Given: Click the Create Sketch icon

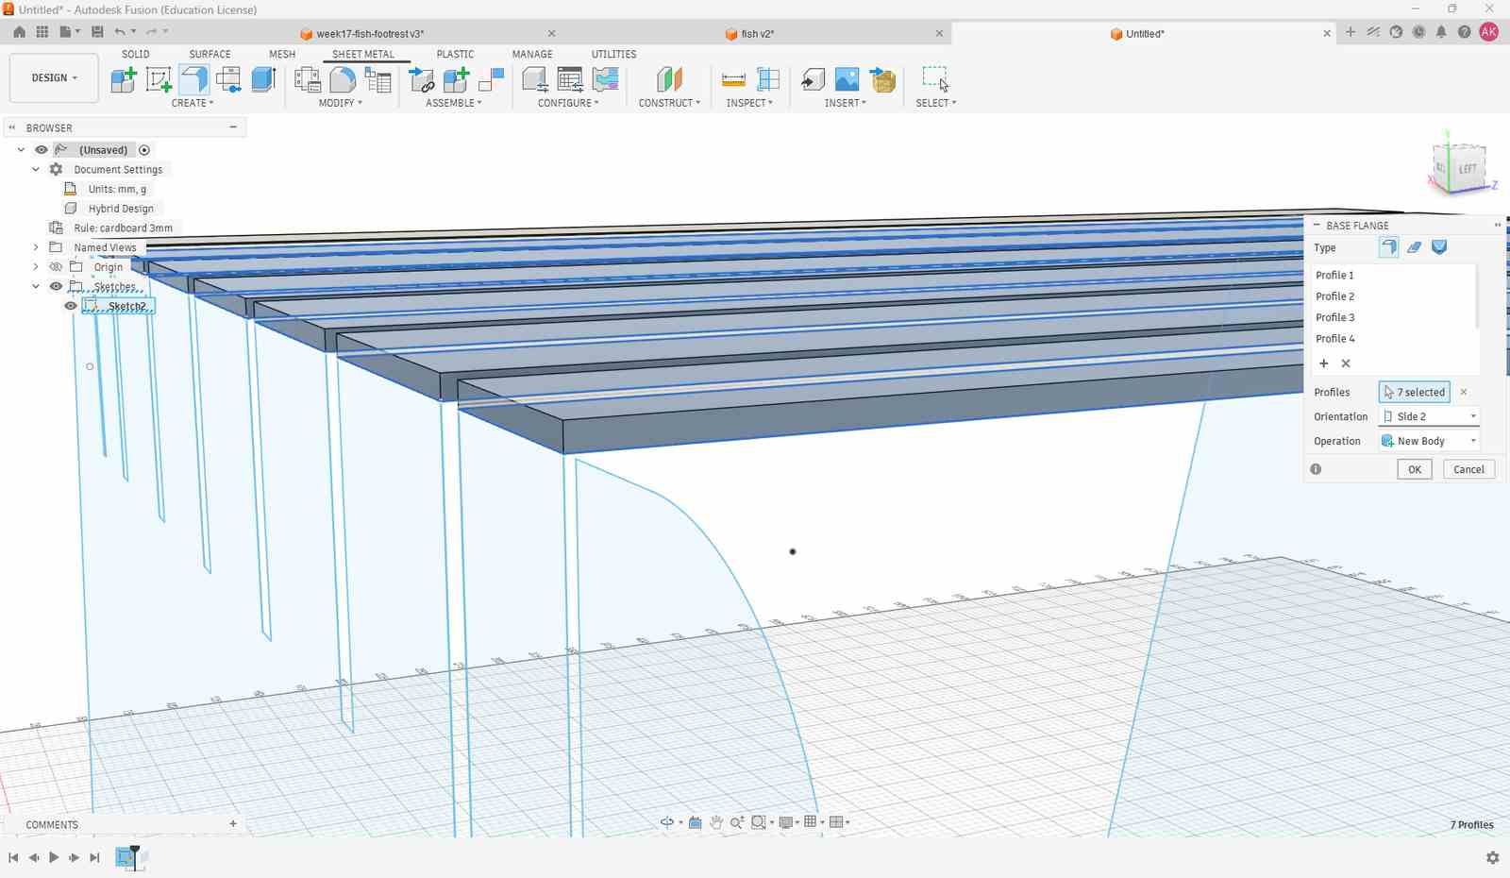Looking at the screenshot, I should [159, 79].
